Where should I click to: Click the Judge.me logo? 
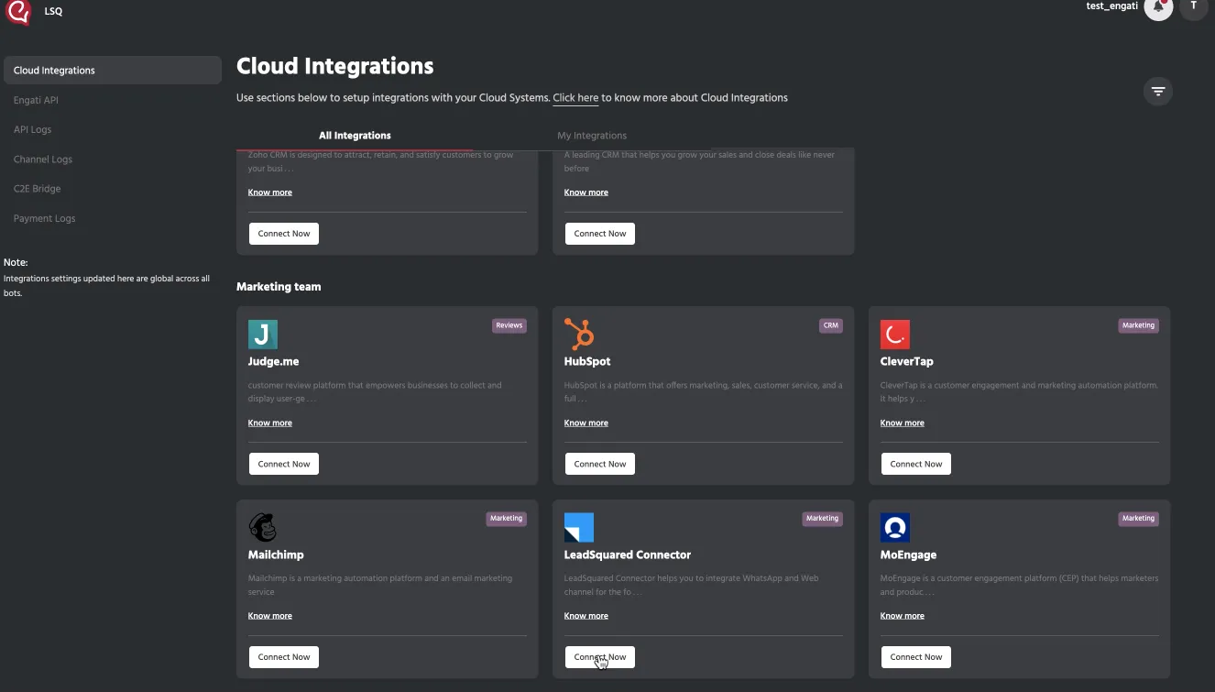pos(263,335)
